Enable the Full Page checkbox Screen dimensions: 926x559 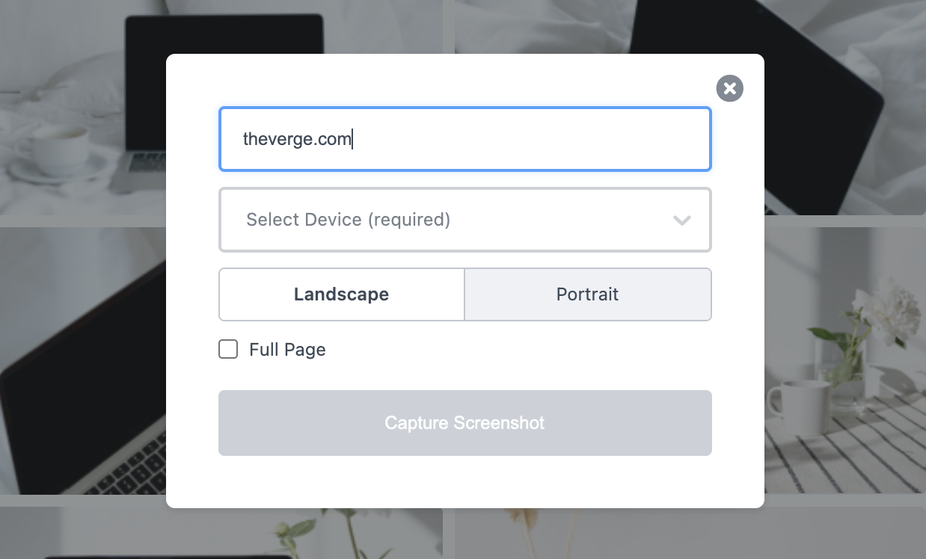[x=228, y=349]
